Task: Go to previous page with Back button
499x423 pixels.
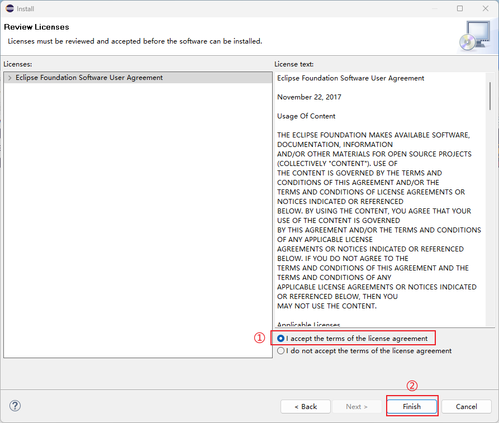Action: tap(306, 406)
